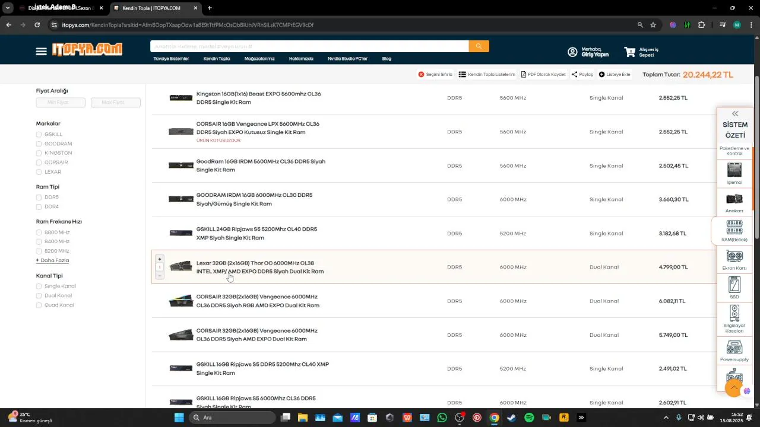Reload the page in Chrome
Screen dimensions: 760x427
click(37, 25)
